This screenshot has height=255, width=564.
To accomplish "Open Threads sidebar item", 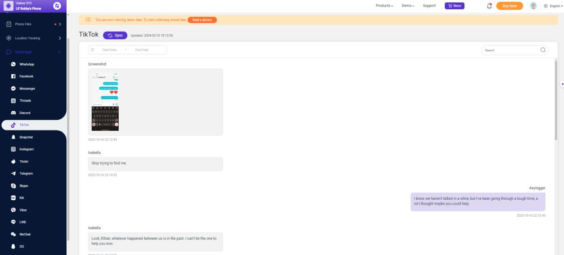I will pyautogui.click(x=25, y=101).
